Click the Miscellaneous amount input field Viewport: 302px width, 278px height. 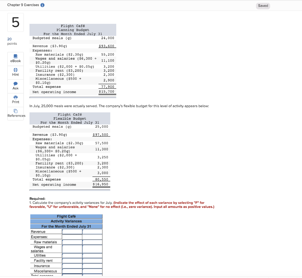coord(72,271)
